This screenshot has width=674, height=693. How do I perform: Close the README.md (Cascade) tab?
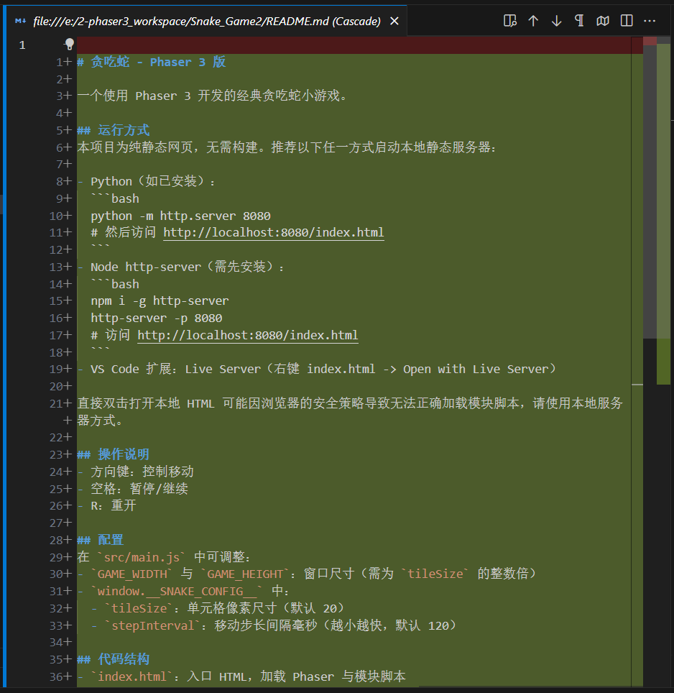point(394,22)
